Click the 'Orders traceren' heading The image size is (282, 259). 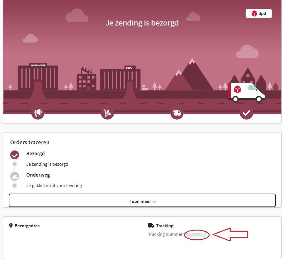[30, 143]
